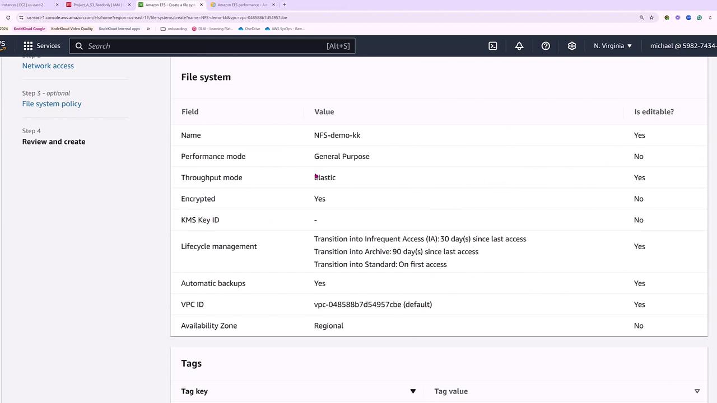Click the help question mark icon

click(546, 46)
